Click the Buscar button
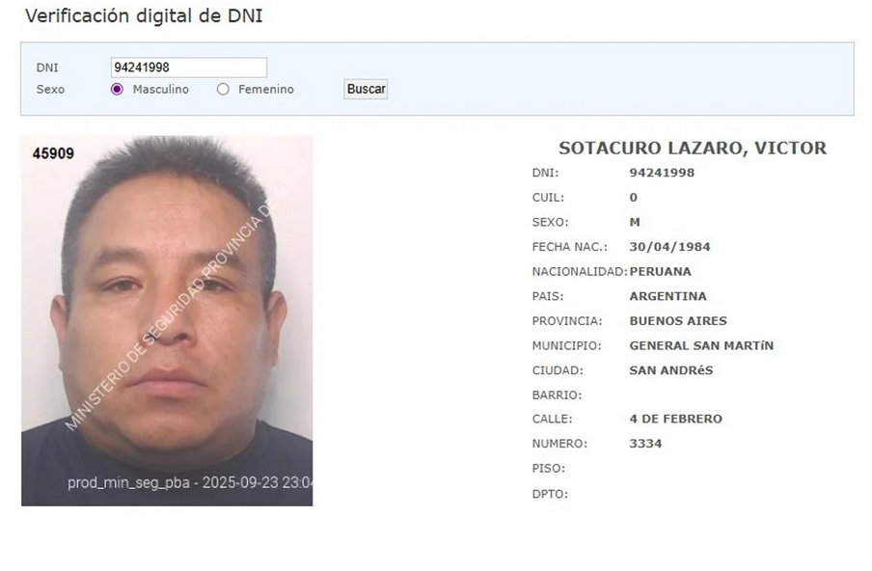 [366, 89]
